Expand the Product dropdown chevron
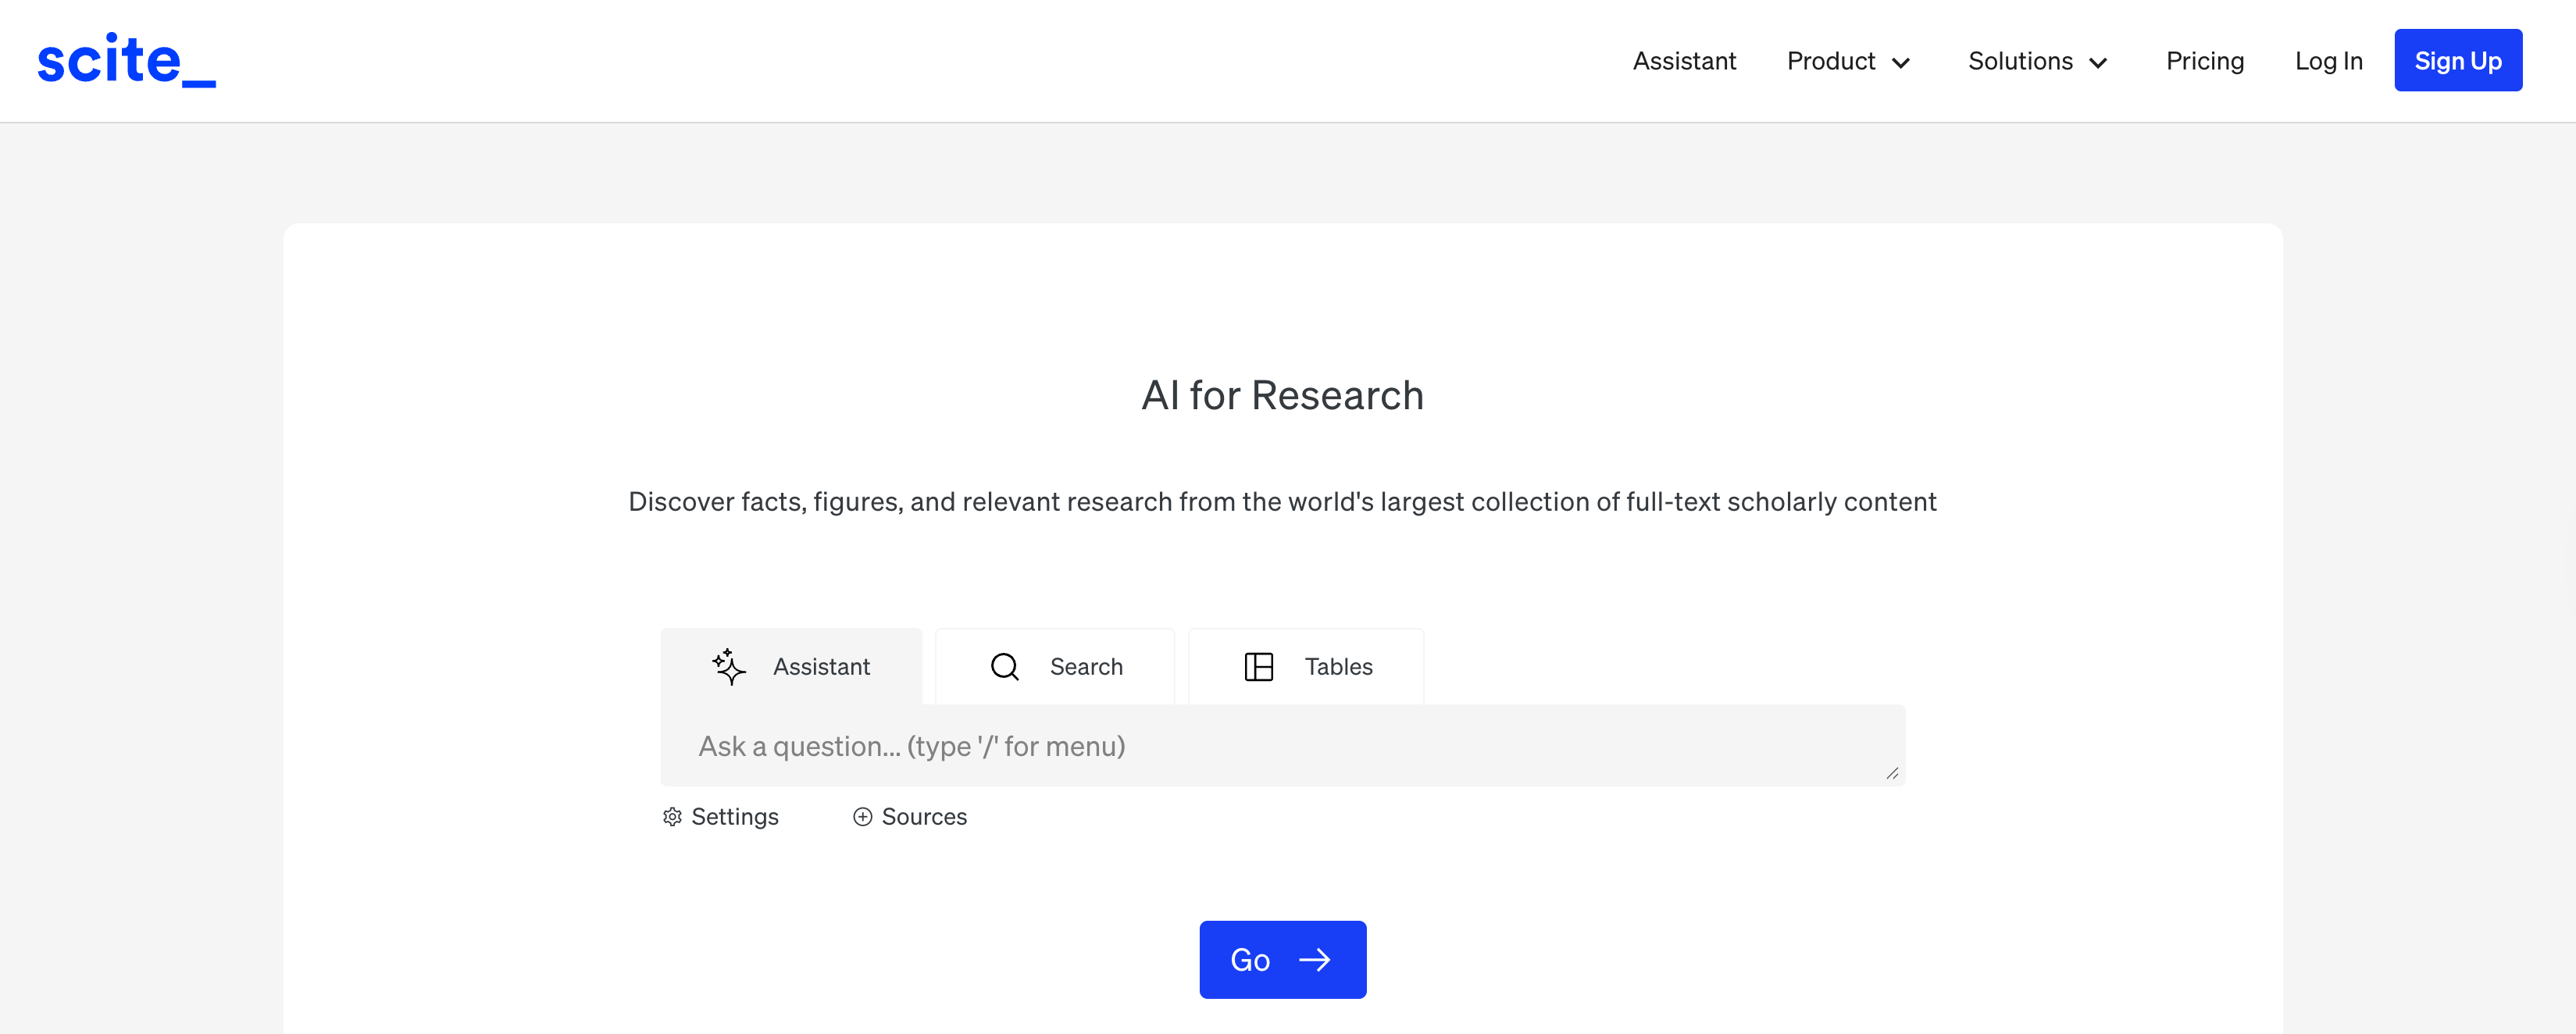2576x1034 pixels. [1901, 63]
